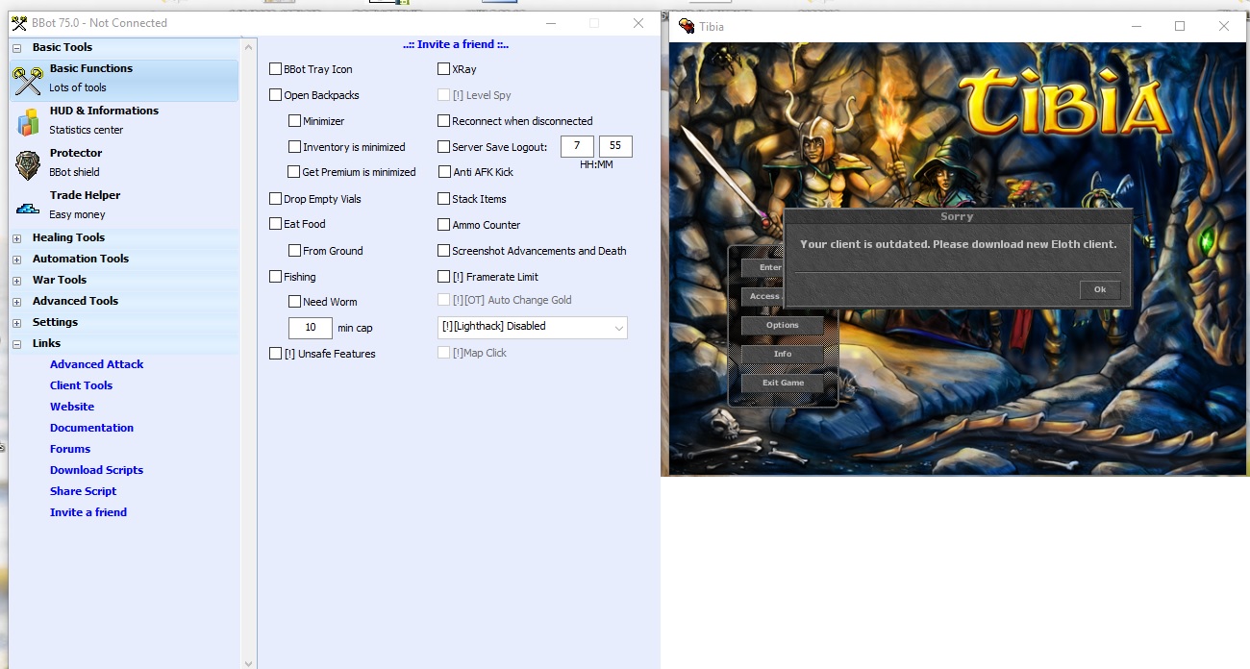1250x669 pixels.
Task: Click the Download Scripts link
Action: coord(96,470)
